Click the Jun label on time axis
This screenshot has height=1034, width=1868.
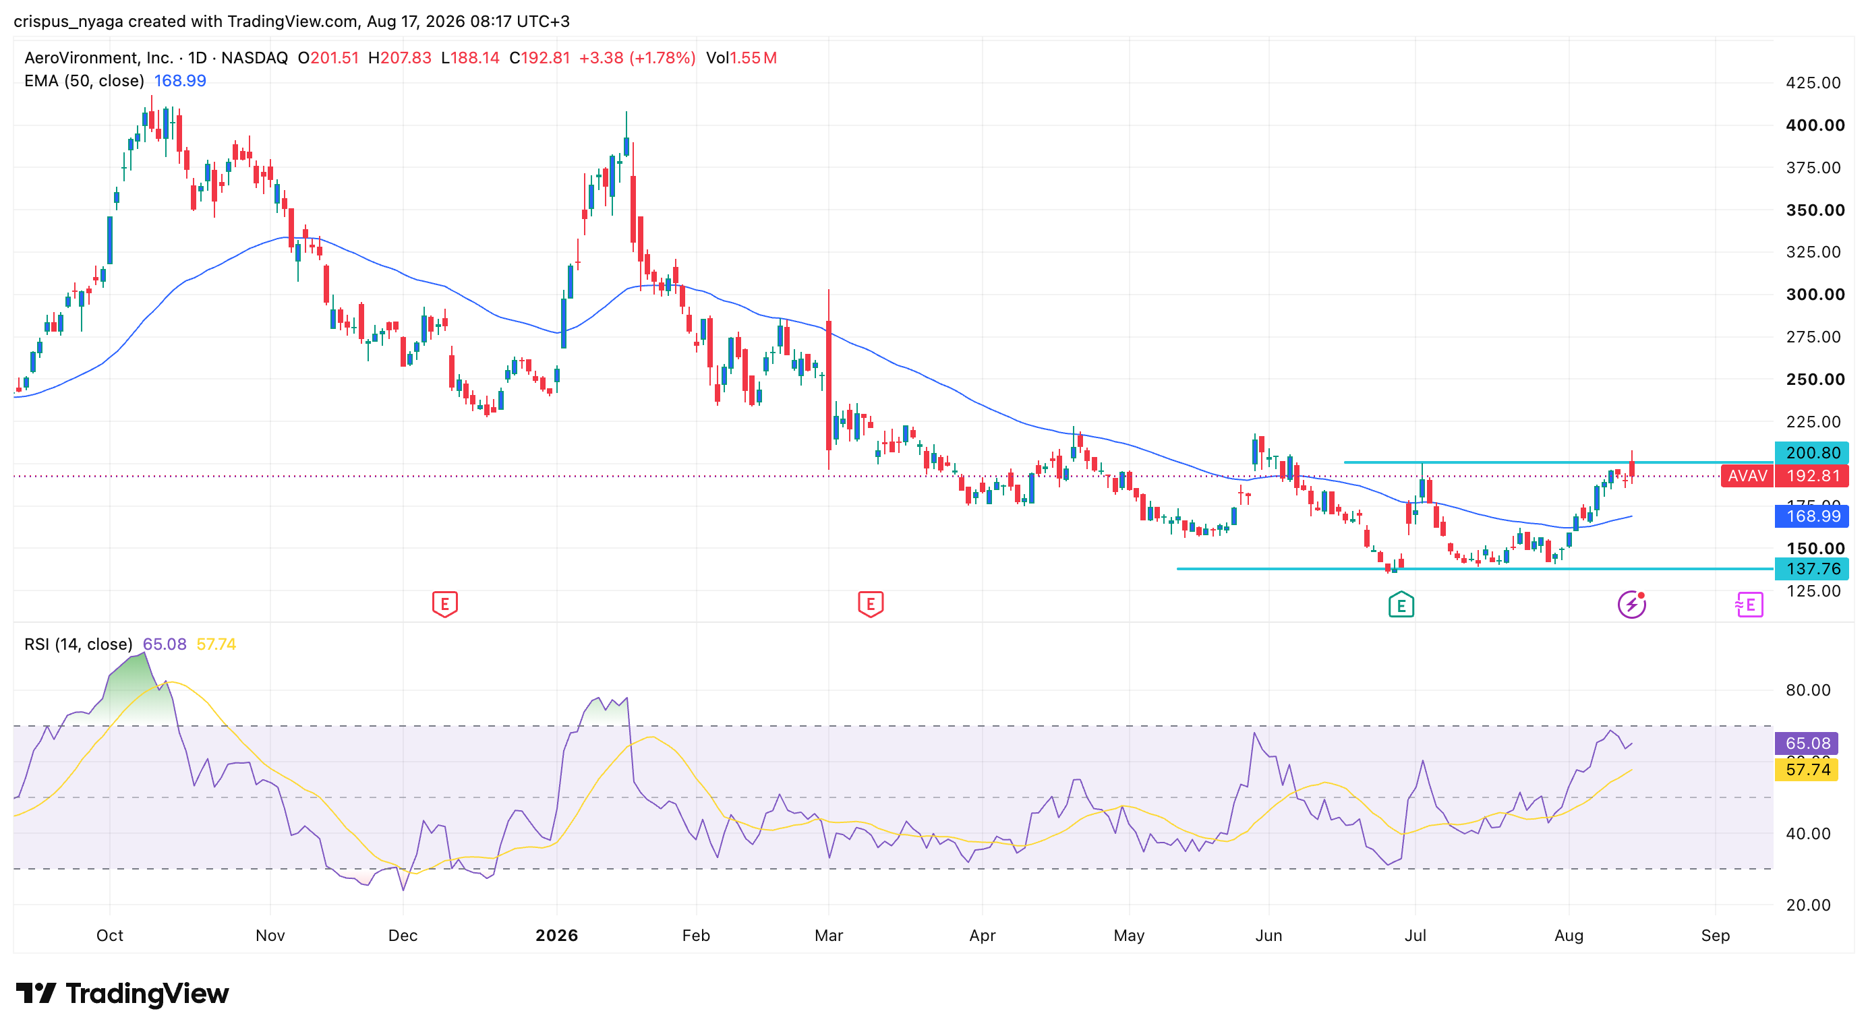1268,936
